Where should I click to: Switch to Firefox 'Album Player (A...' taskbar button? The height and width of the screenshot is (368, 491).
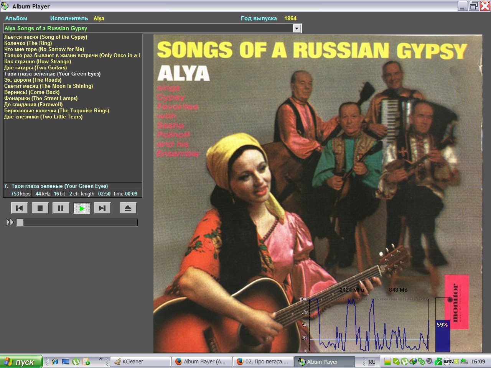click(202, 361)
